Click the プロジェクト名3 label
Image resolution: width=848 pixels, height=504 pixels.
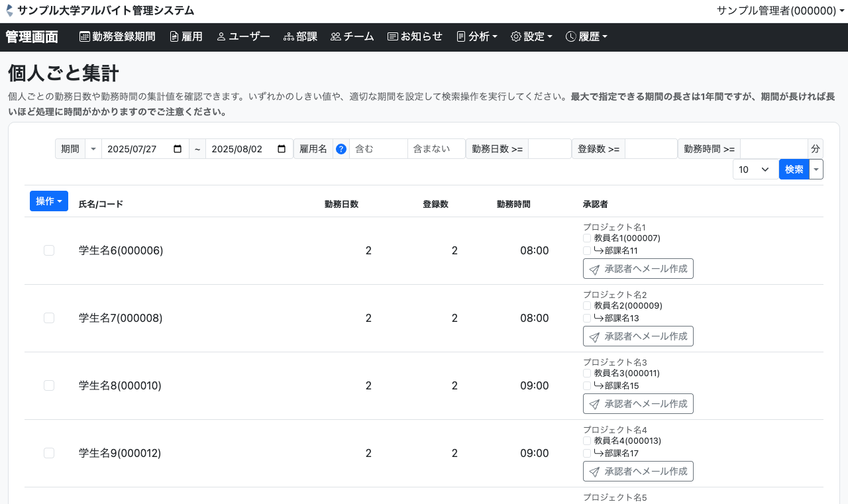(x=615, y=362)
